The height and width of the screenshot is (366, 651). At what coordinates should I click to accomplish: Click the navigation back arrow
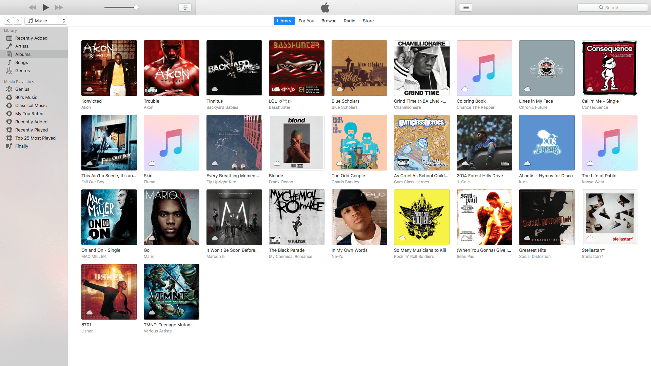pos(8,21)
